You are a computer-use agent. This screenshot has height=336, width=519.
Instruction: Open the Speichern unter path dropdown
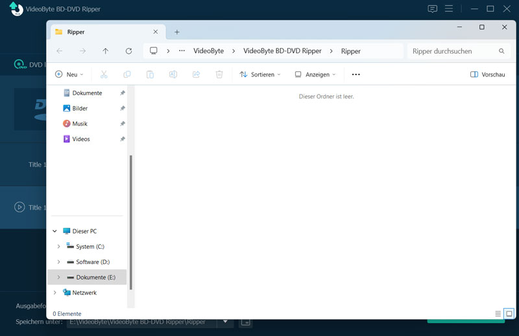(225, 322)
